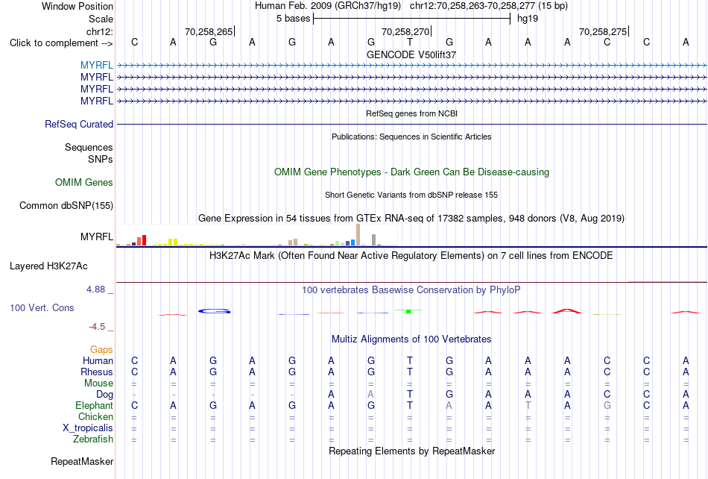Open the Layered H3K27Ac track label
This screenshot has height=479, width=708.
(48, 266)
